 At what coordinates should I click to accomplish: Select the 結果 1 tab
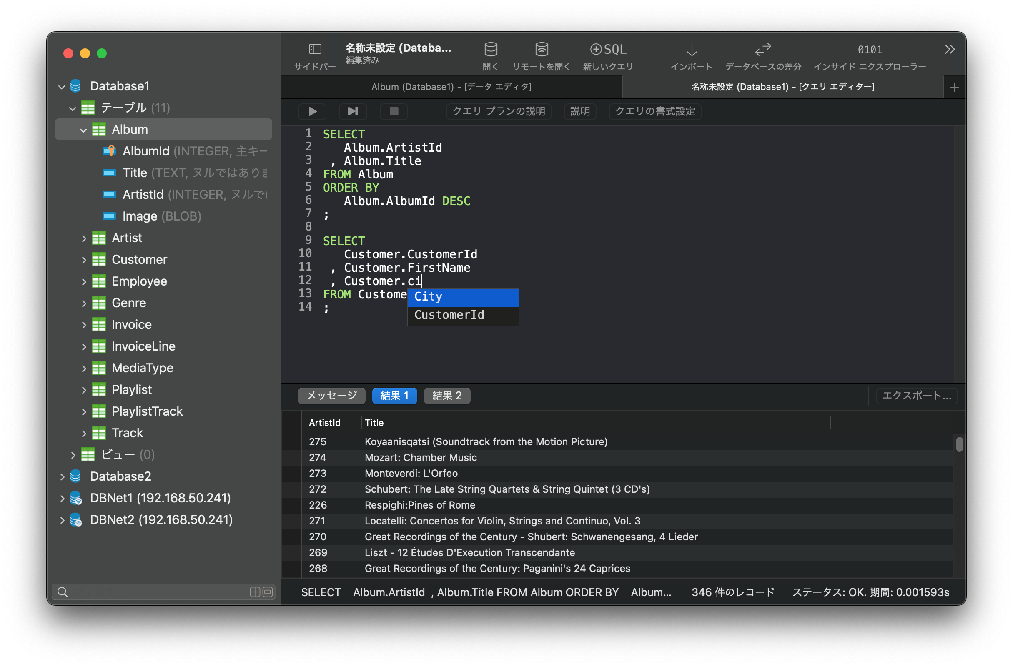click(394, 396)
